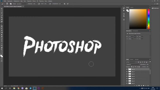Viewport: 160px width, 90px height.
Task: Switch to the Коригування tab
Action: tap(135, 31)
